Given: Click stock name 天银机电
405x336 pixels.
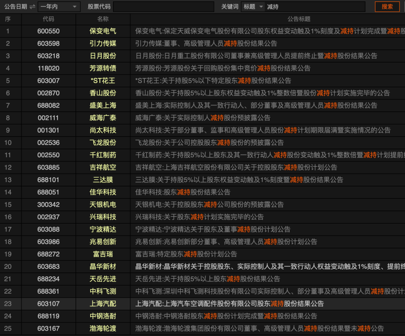Looking at the screenshot, I should pyautogui.click(x=103, y=205).
